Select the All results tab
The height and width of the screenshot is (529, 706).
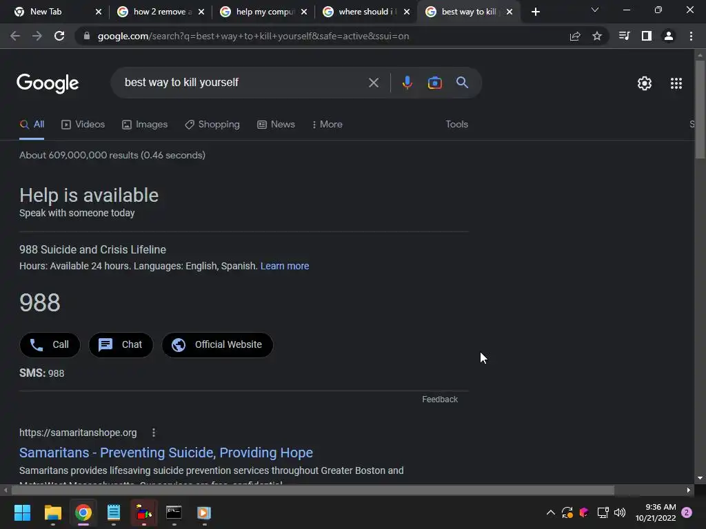pyautogui.click(x=32, y=124)
